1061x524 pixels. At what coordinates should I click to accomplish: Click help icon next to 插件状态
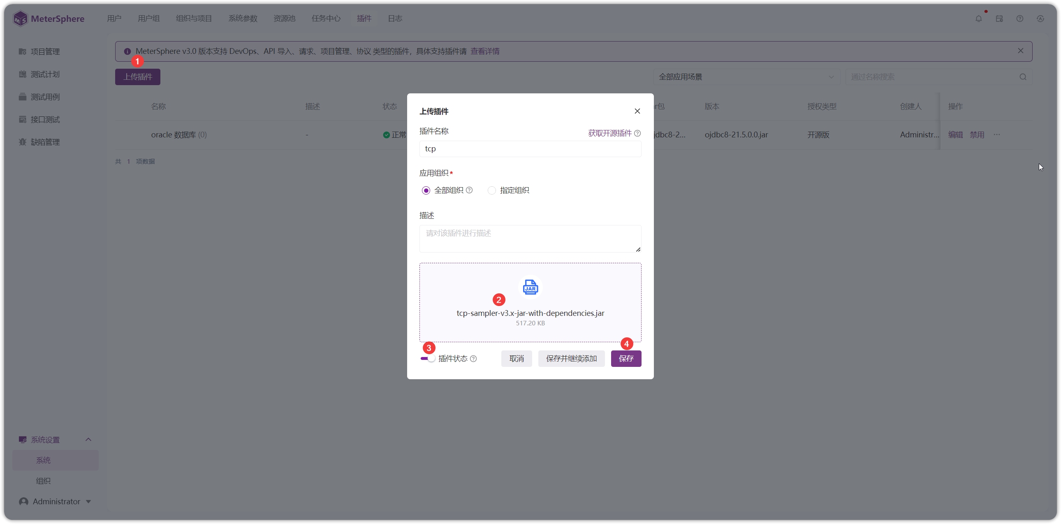(474, 359)
